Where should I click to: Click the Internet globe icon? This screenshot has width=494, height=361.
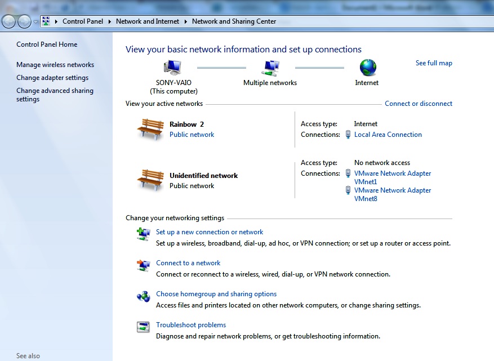click(367, 68)
